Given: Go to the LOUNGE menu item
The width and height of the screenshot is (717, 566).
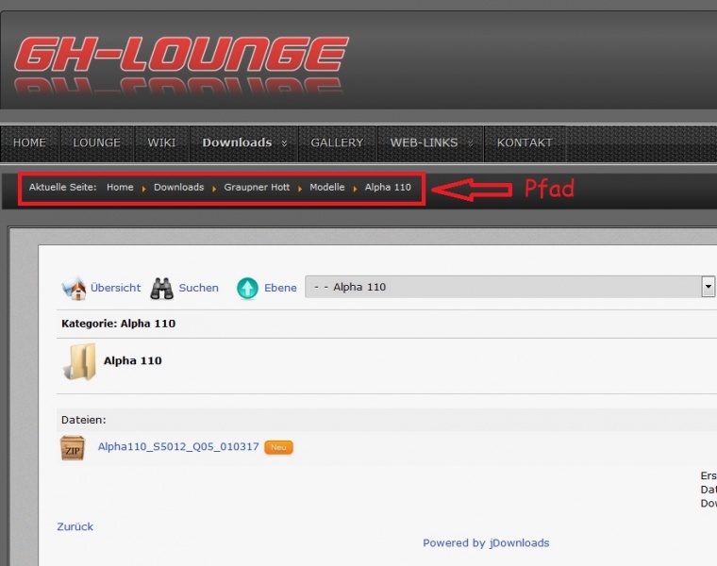Looking at the screenshot, I should (x=97, y=143).
